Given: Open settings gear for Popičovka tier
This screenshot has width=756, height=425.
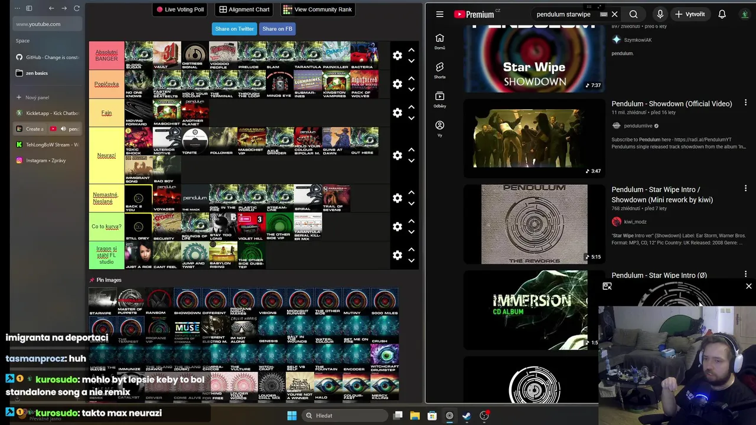Looking at the screenshot, I should point(397,84).
